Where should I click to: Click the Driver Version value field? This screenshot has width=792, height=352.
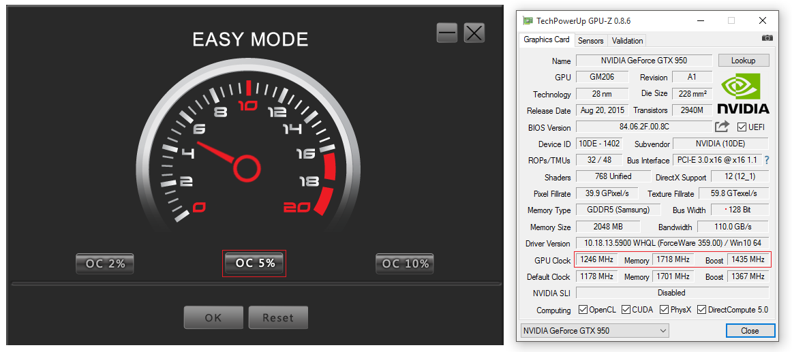pyautogui.click(x=672, y=243)
